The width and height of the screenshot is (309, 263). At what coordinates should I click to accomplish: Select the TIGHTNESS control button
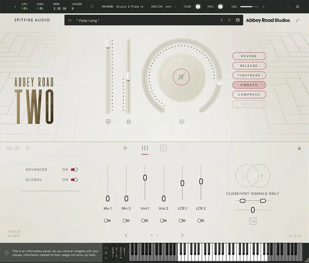(x=249, y=75)
